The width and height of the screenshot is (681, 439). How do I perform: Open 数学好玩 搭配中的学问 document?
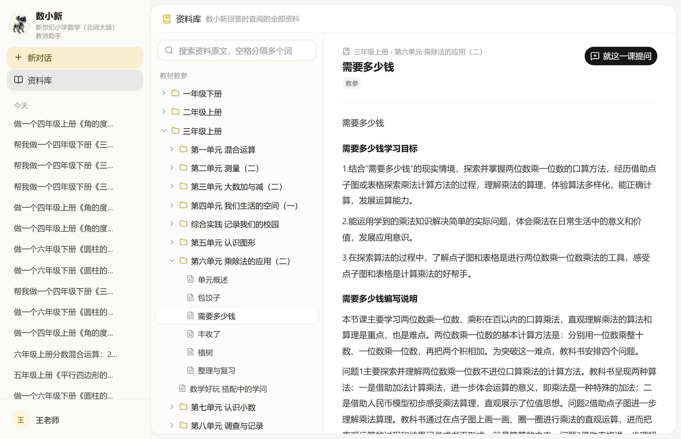pos(228,389)
